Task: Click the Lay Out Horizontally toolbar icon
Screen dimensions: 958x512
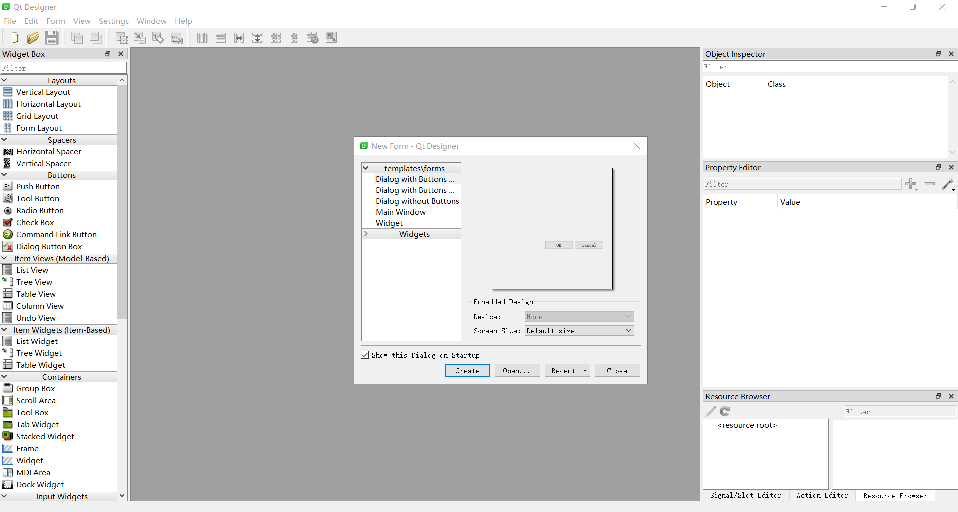Action: tap(202, 37)
